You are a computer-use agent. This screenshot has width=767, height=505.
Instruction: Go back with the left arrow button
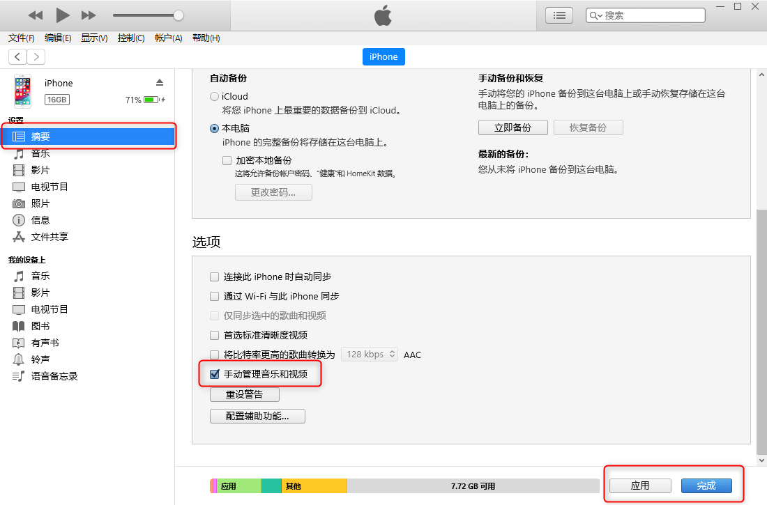click(17, 56)
